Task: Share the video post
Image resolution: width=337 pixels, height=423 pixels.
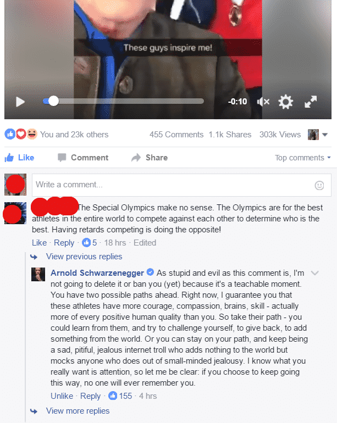Action: [150, 158]
